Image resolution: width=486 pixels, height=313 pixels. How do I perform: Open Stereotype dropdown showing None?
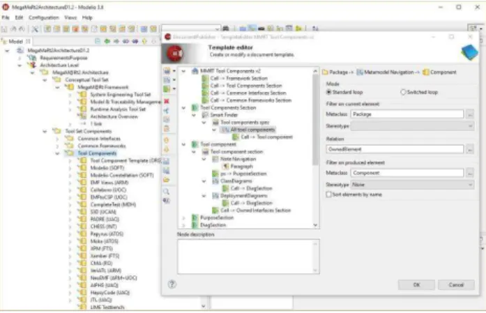412,185
